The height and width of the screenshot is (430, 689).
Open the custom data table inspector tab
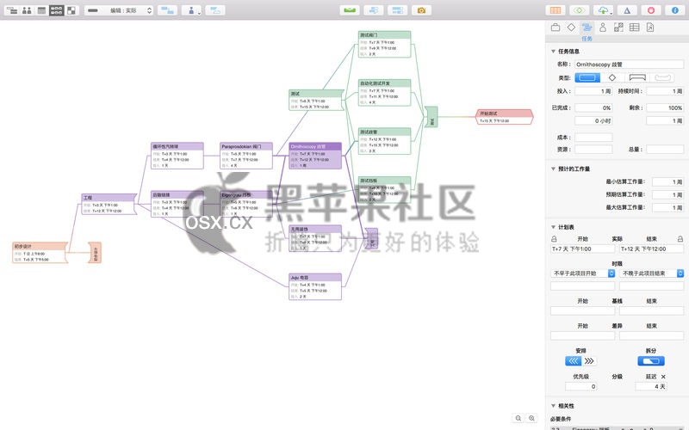(635, 28)
